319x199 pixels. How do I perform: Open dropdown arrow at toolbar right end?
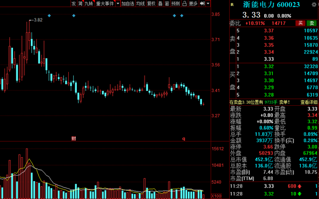[208, 3]
